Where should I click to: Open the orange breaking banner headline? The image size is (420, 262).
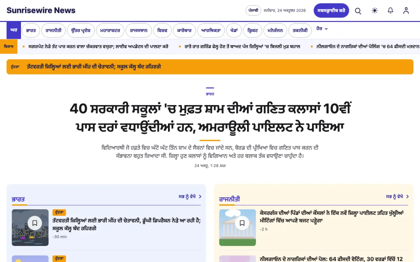pos(94,67)
